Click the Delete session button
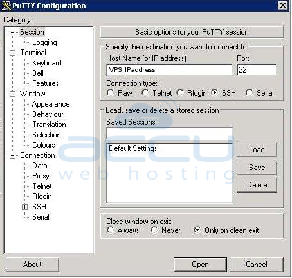This screenshot has width=292, height=278. click(x=257, y=185)
